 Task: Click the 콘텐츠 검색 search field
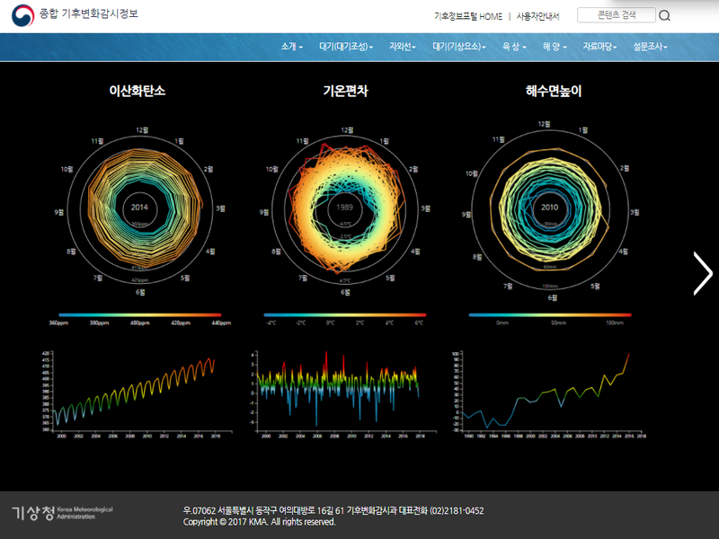point(616,15)
